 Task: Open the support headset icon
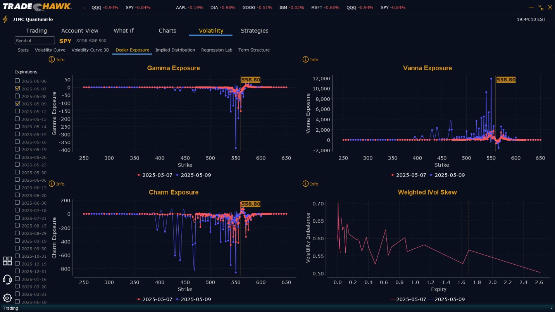click(x=7, y=279)
